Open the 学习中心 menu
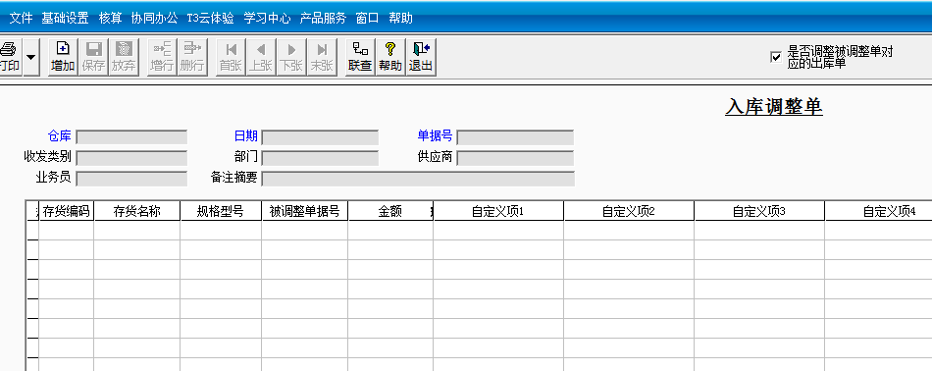The image size is (932, 371). (x=267, y=18)
